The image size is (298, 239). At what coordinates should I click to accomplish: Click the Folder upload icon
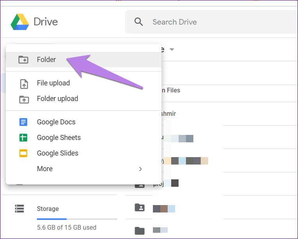(x=24, y=99)
